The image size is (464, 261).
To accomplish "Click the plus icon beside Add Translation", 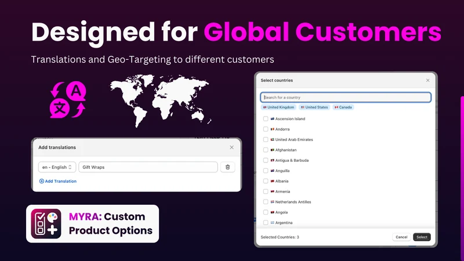I will pyautogui.click(x=41, y=181).
